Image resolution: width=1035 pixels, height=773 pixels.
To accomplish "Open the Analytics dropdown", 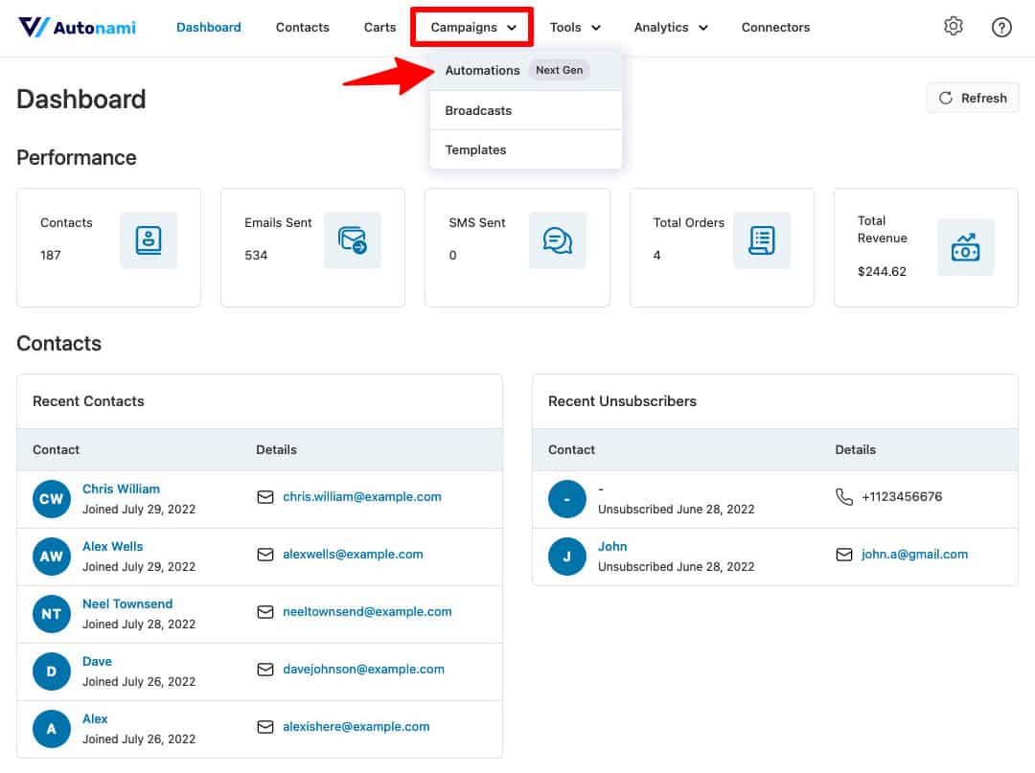I will pos(670,27).
